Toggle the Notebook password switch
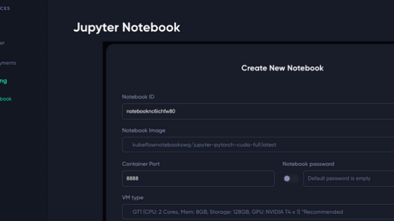The height and width of the screenshot is (221, 394). (291, 178)
